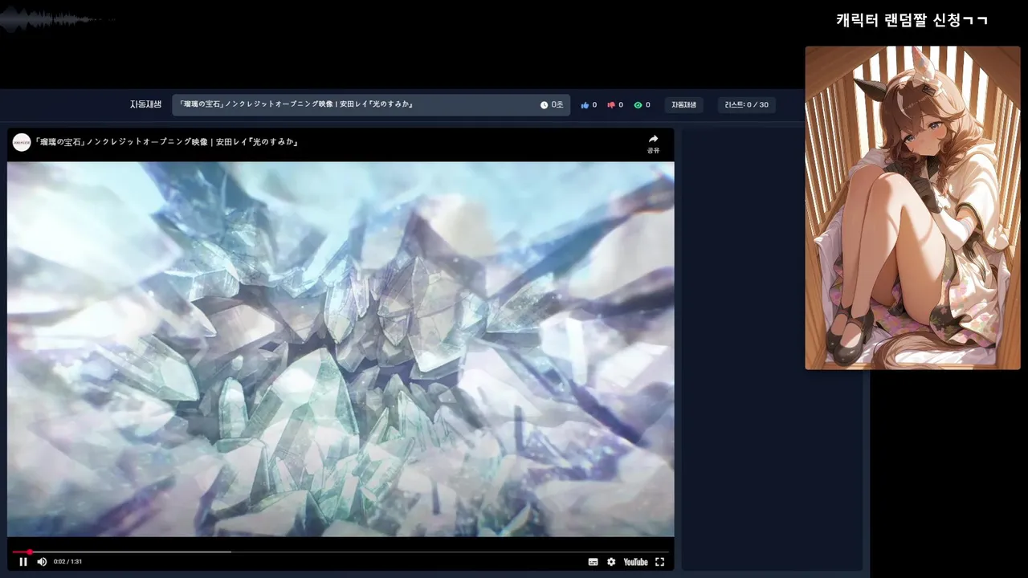
Task: Open the video on YouTube via the logo
Action: pyautogui.click(x=635, y=562)
